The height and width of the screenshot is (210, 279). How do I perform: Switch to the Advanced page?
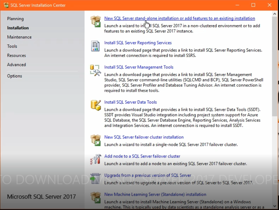pyautogui.click(x=16, y=65)
